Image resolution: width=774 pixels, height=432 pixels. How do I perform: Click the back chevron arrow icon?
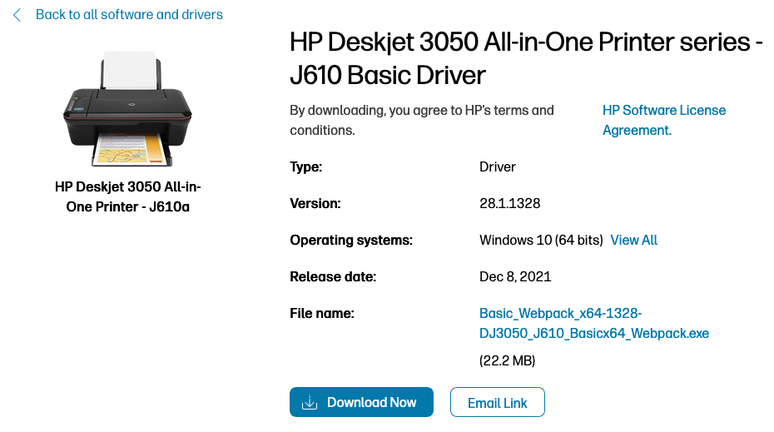point(17,15)
